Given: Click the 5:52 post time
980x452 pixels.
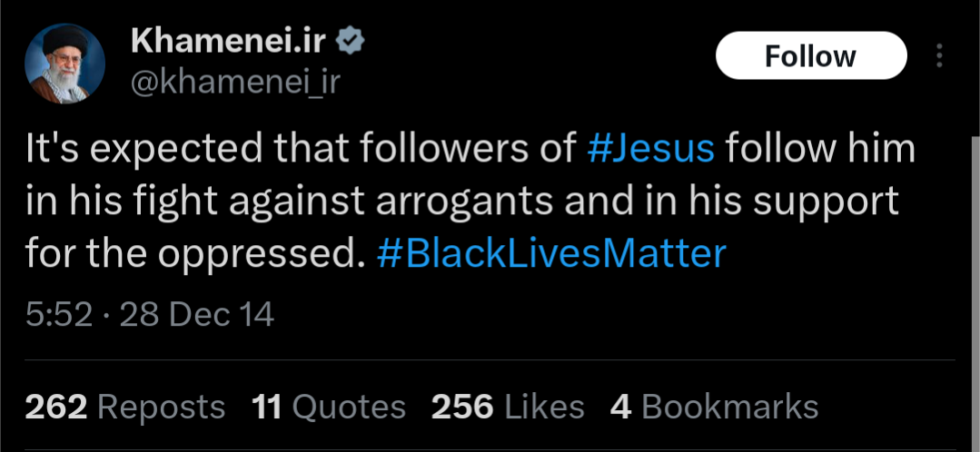Looking at the screenshot, I should tap(59, 315).
